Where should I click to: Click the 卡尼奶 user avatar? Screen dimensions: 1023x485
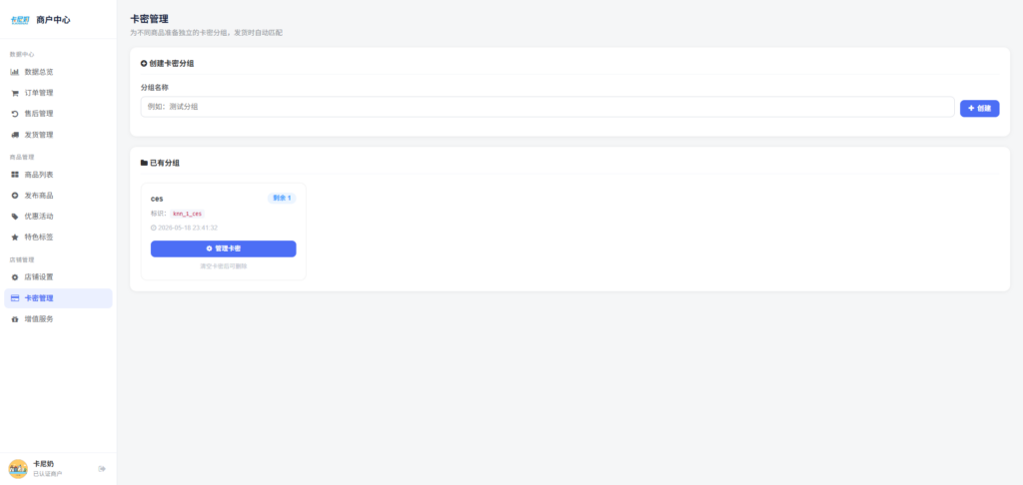pyautogui.click(x=18, y=469)
